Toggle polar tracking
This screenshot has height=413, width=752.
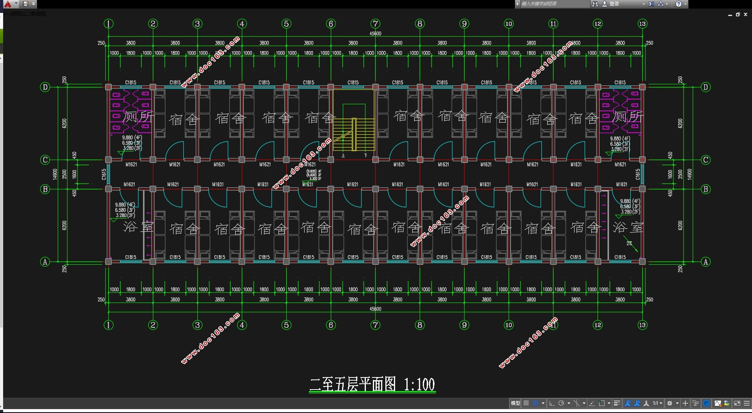click(561, 403)
